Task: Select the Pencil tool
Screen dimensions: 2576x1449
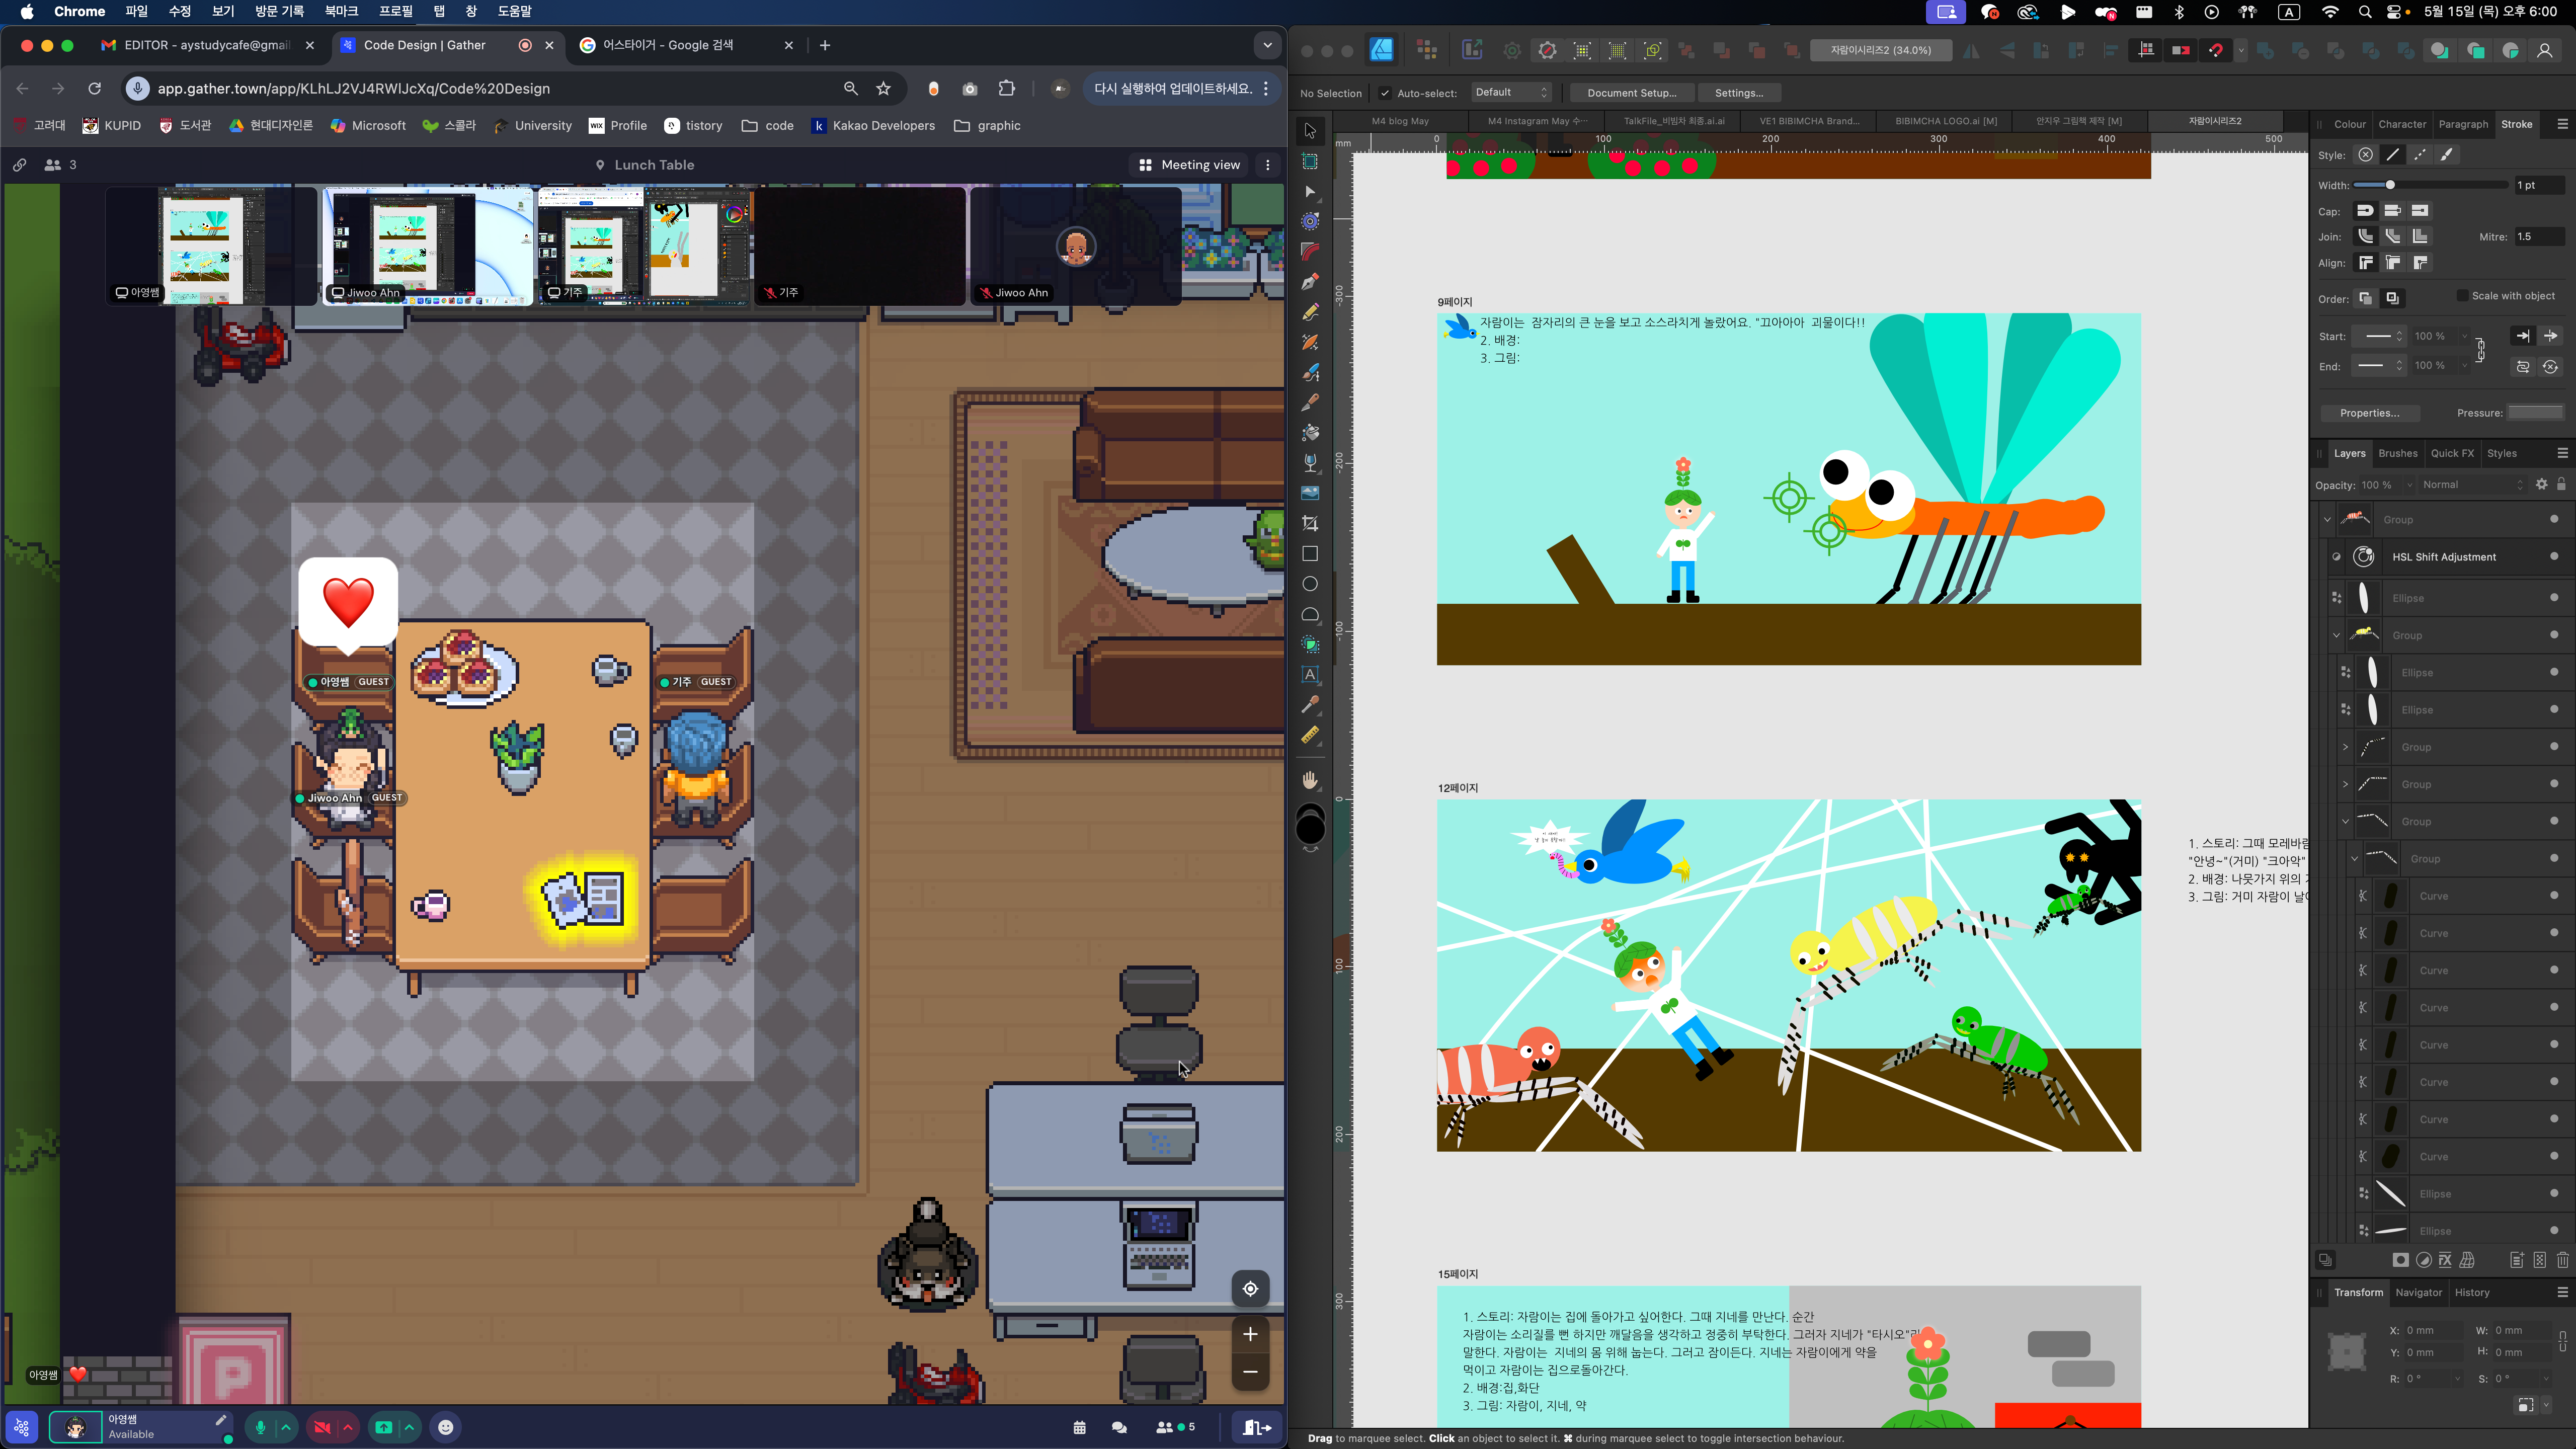Action: coord(1309,312)
